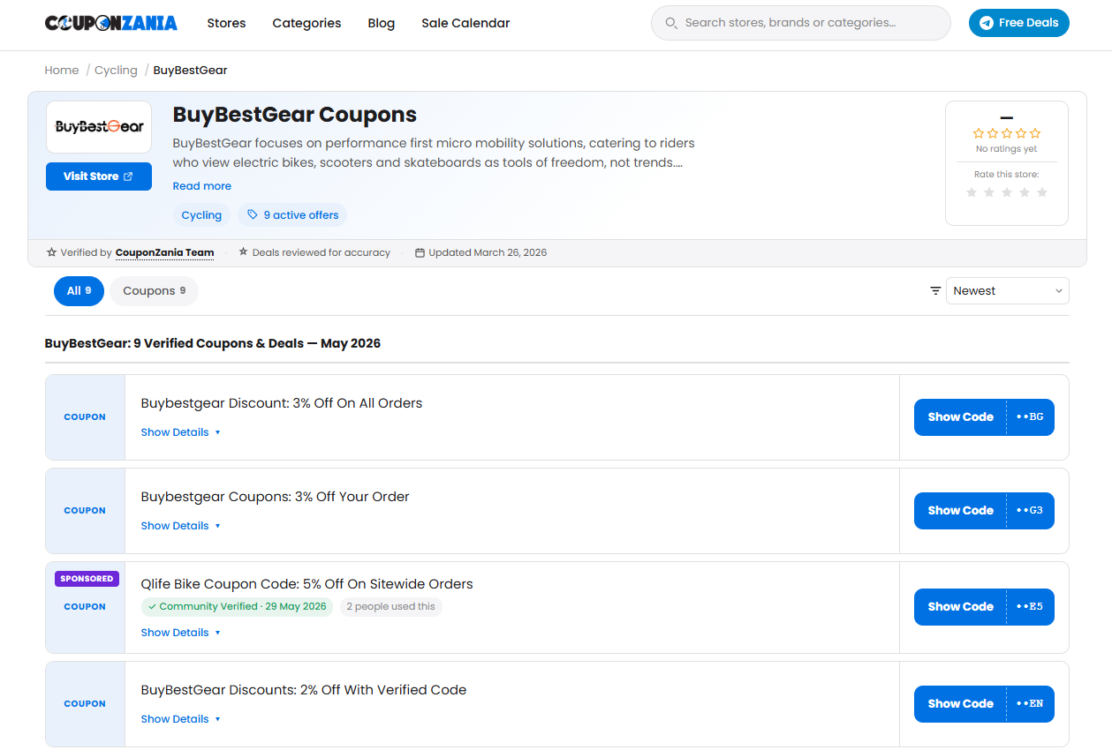Screen dimensions: 1112x750
Task: Rate the store two stars
Action: (x=989, y=192)
